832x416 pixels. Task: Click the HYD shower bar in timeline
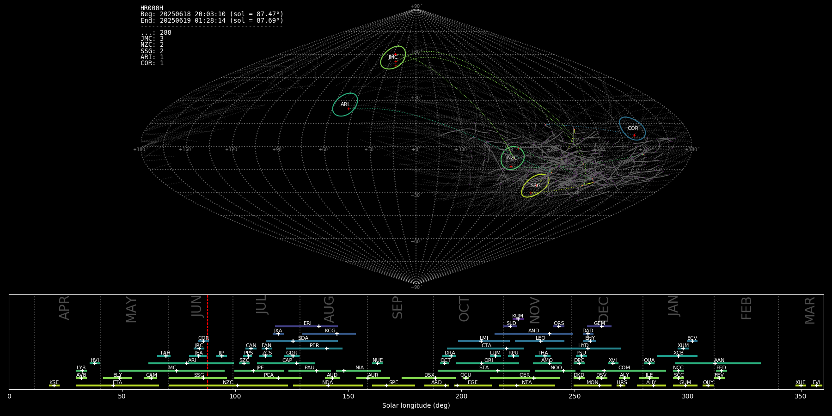[x=583, y=349]
